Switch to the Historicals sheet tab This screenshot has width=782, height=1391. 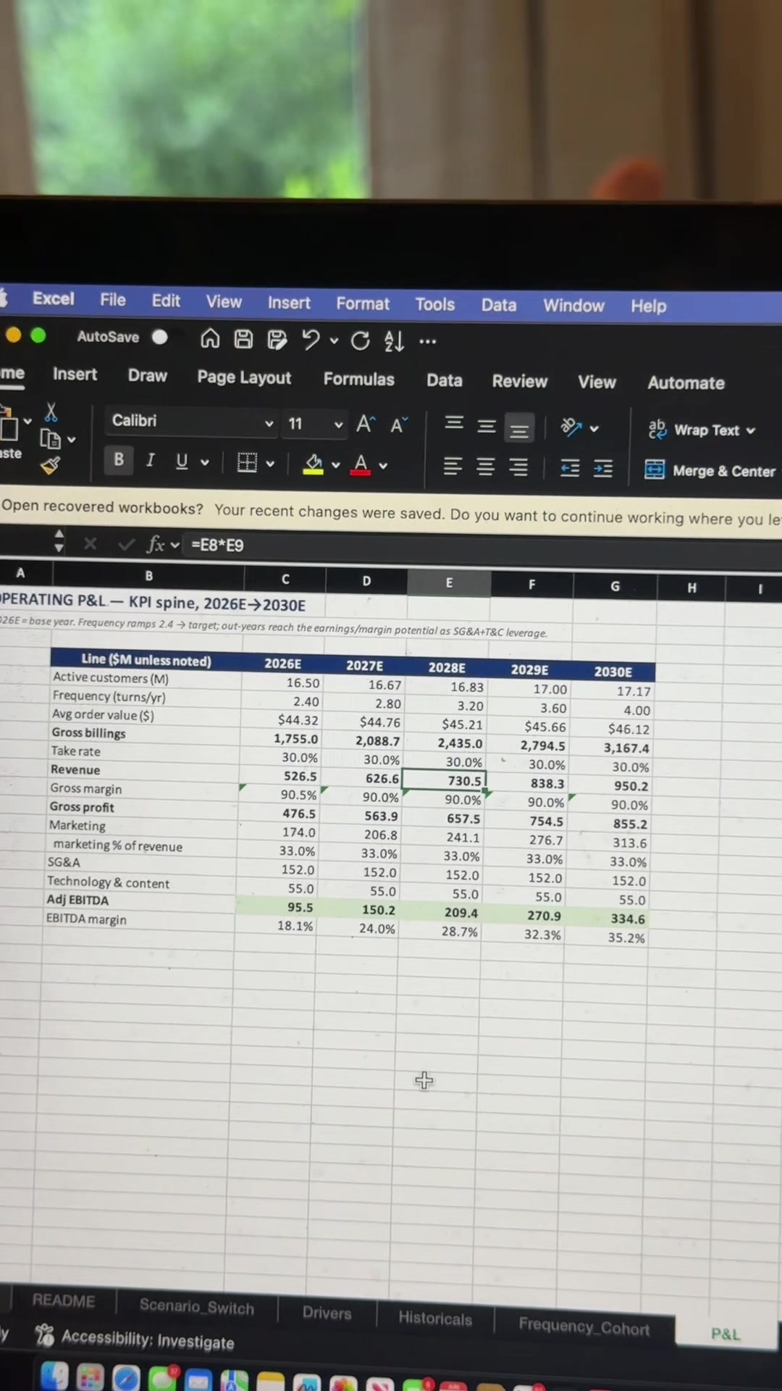tap(435, 1319)
